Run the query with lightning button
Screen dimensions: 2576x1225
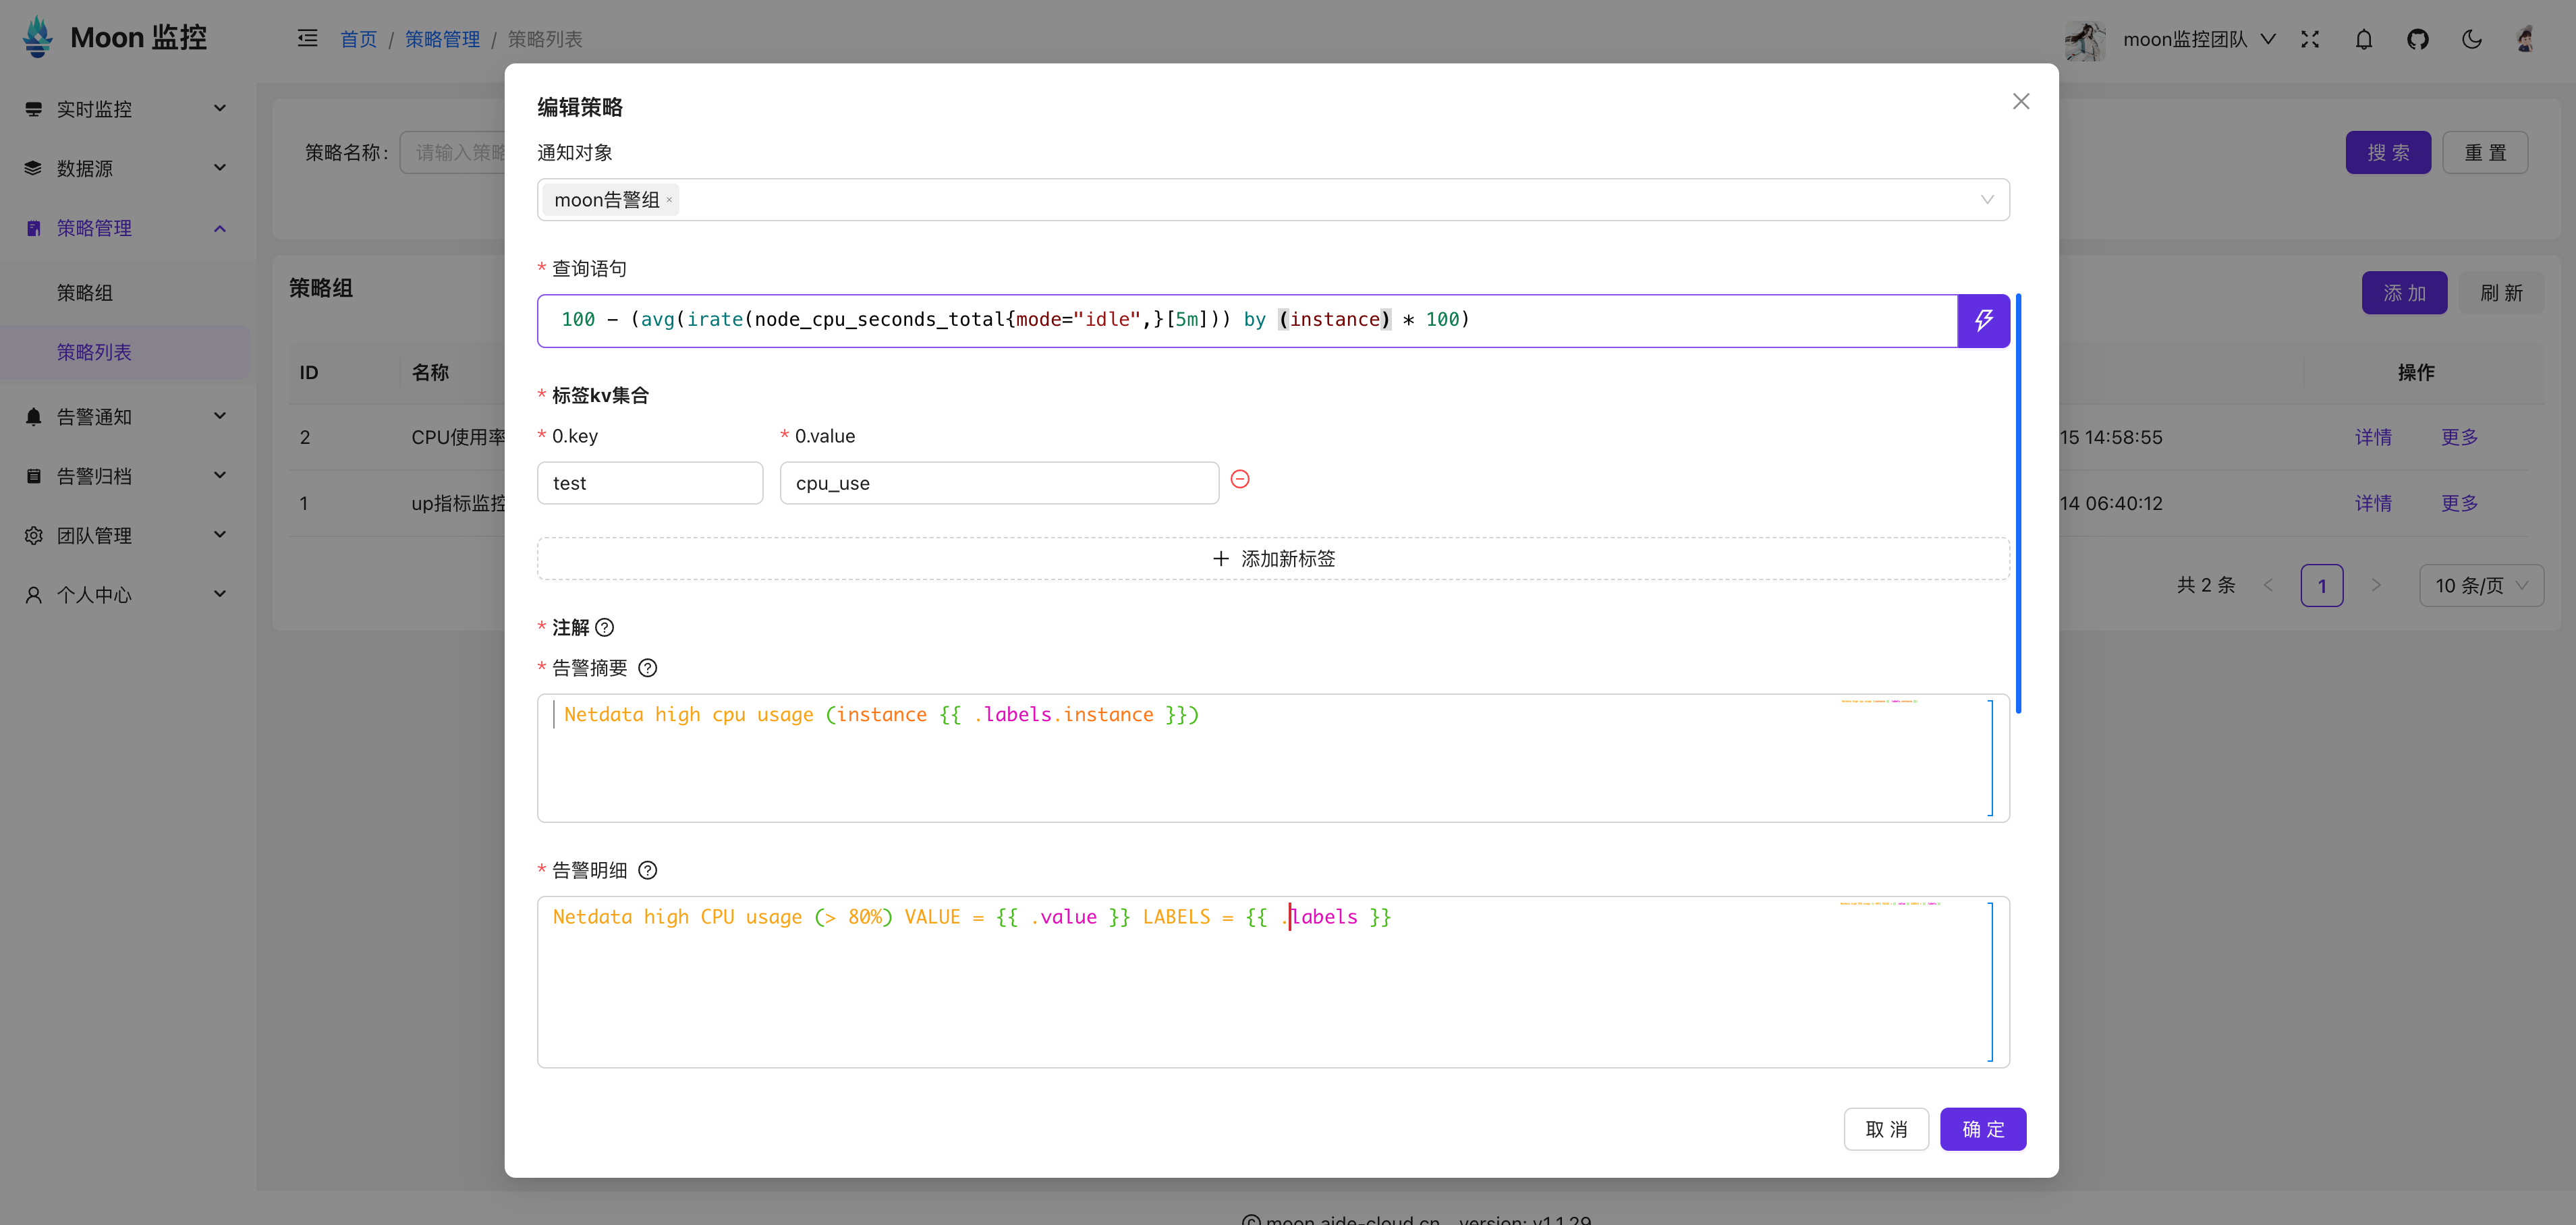[1984, 320]
